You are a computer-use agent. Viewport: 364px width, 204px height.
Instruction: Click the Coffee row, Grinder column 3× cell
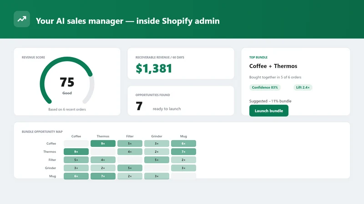[157, 143]
